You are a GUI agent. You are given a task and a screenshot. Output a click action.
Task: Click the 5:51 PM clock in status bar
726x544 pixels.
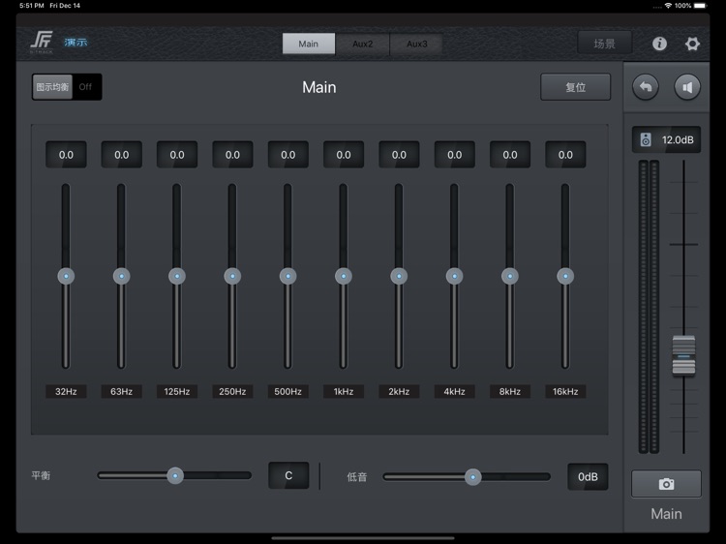[x=32, y=6]
